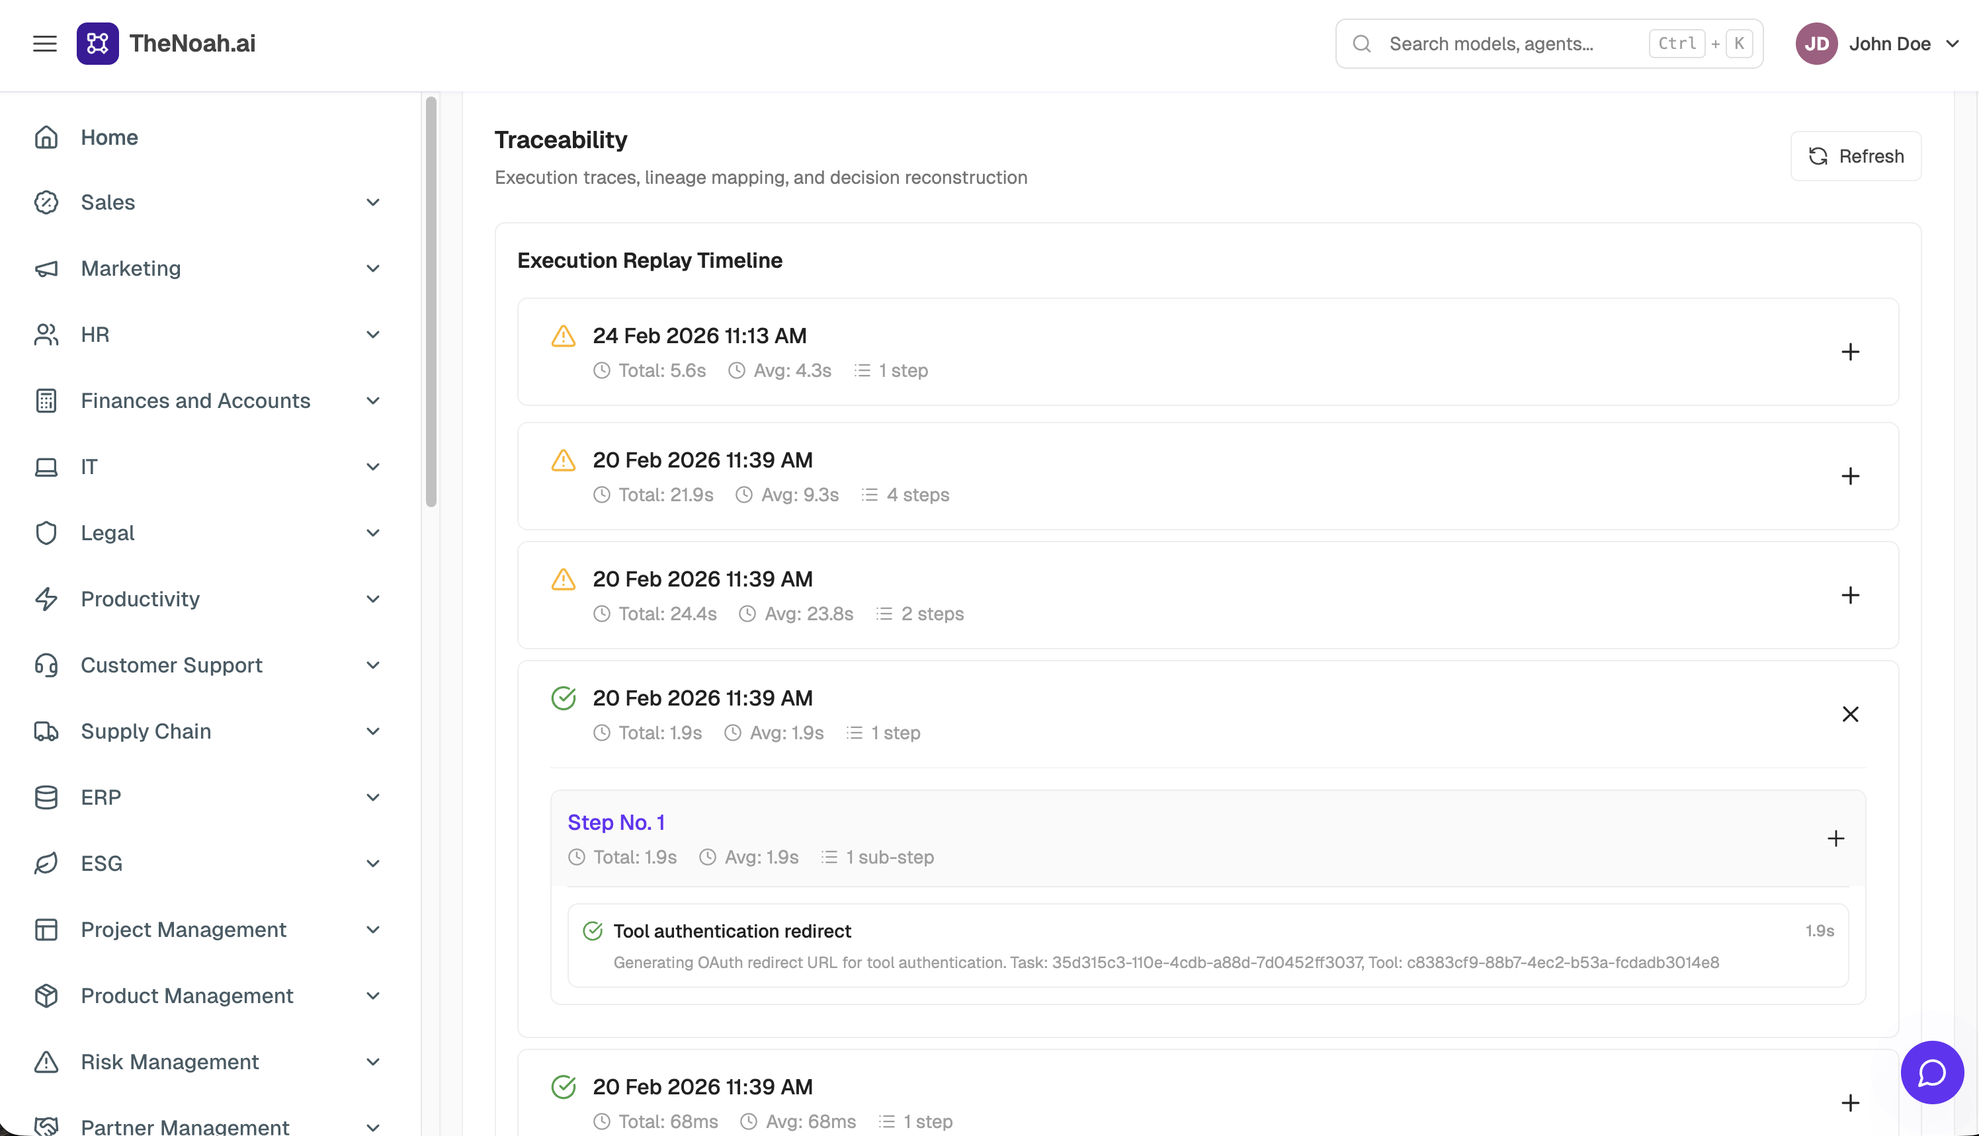Expand Step No. 1 details
This screenshot has height=1136, width=1979.
[x=1836, y=838]
